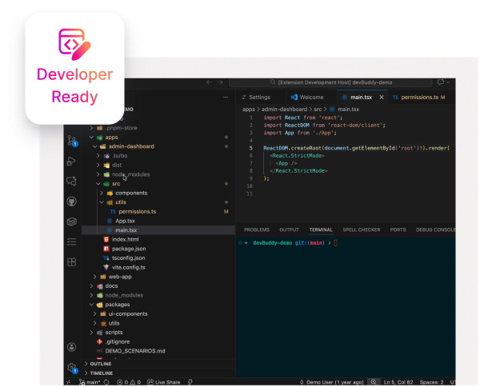480x387 pixels.
Task: Open errors and warnings count
Action: point(129,382)
